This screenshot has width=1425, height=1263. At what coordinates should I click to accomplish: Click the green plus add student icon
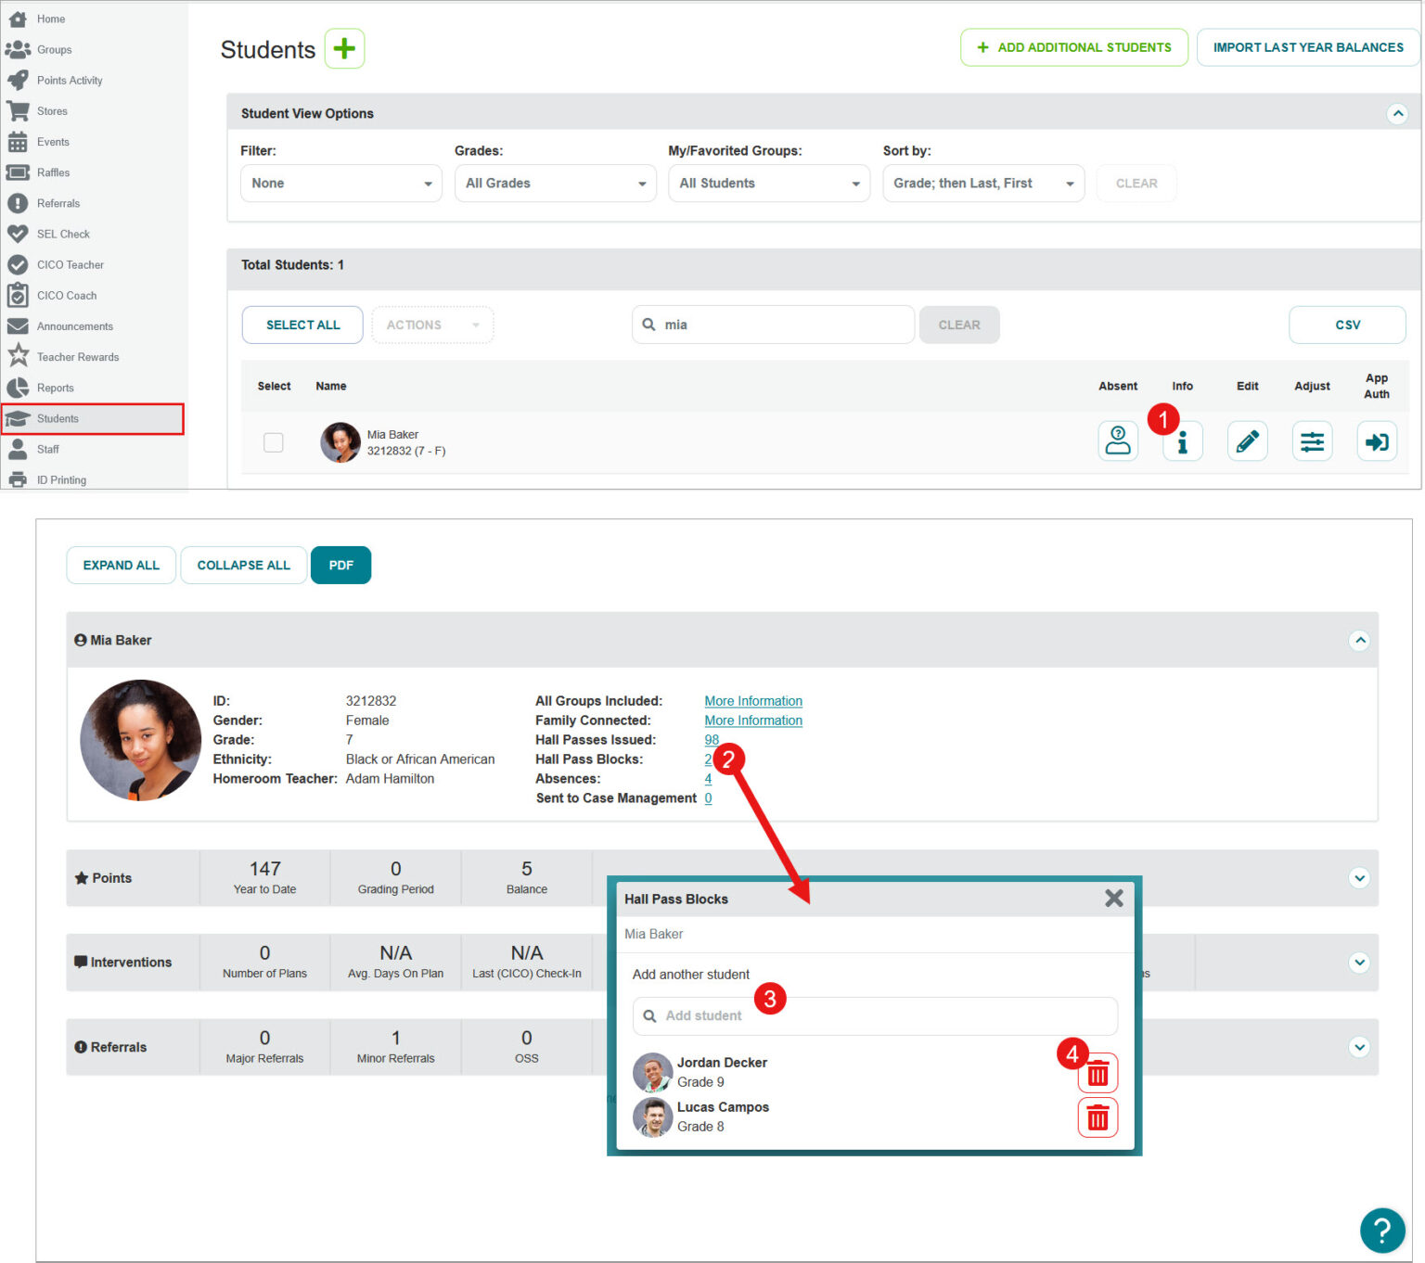(344, 48)
